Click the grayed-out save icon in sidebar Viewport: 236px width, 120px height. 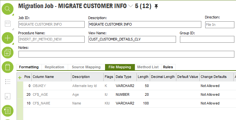(8, 23)
